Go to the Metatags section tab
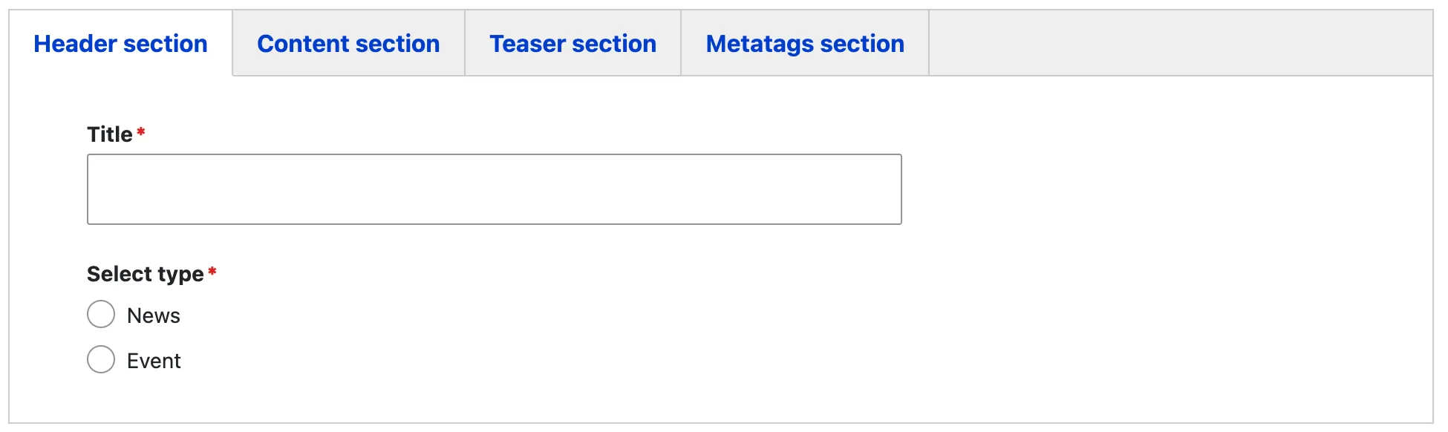The height and width of the screenshot is (432, 1448). point(805,44)
